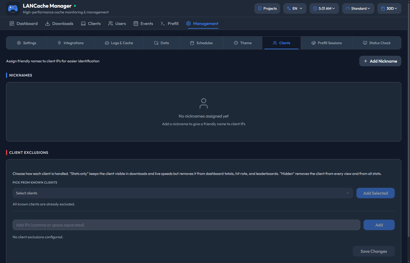The width and height of the screenshot is (410, 263).
Task: Open the Schedules tab
Action: [x=202, y=43]
